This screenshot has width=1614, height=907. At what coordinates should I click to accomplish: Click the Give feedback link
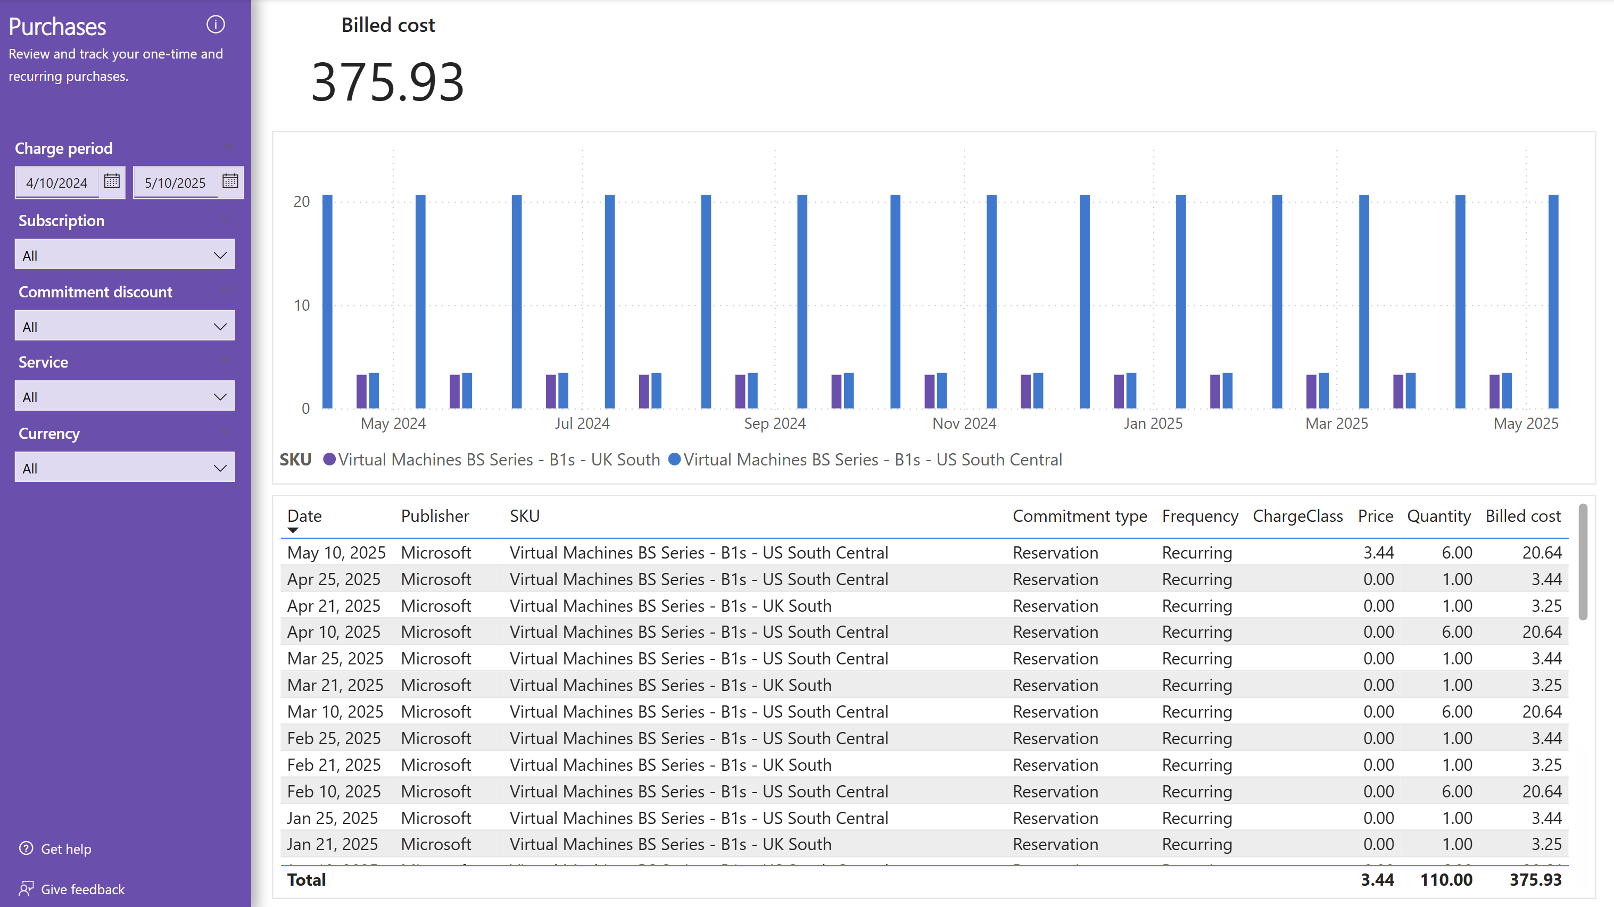click(x=82, y=889)
